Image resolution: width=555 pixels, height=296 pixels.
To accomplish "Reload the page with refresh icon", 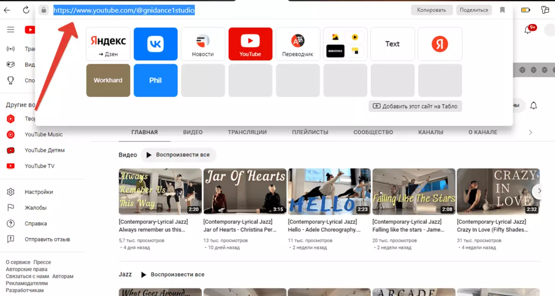I will click(x=26, y=10).
